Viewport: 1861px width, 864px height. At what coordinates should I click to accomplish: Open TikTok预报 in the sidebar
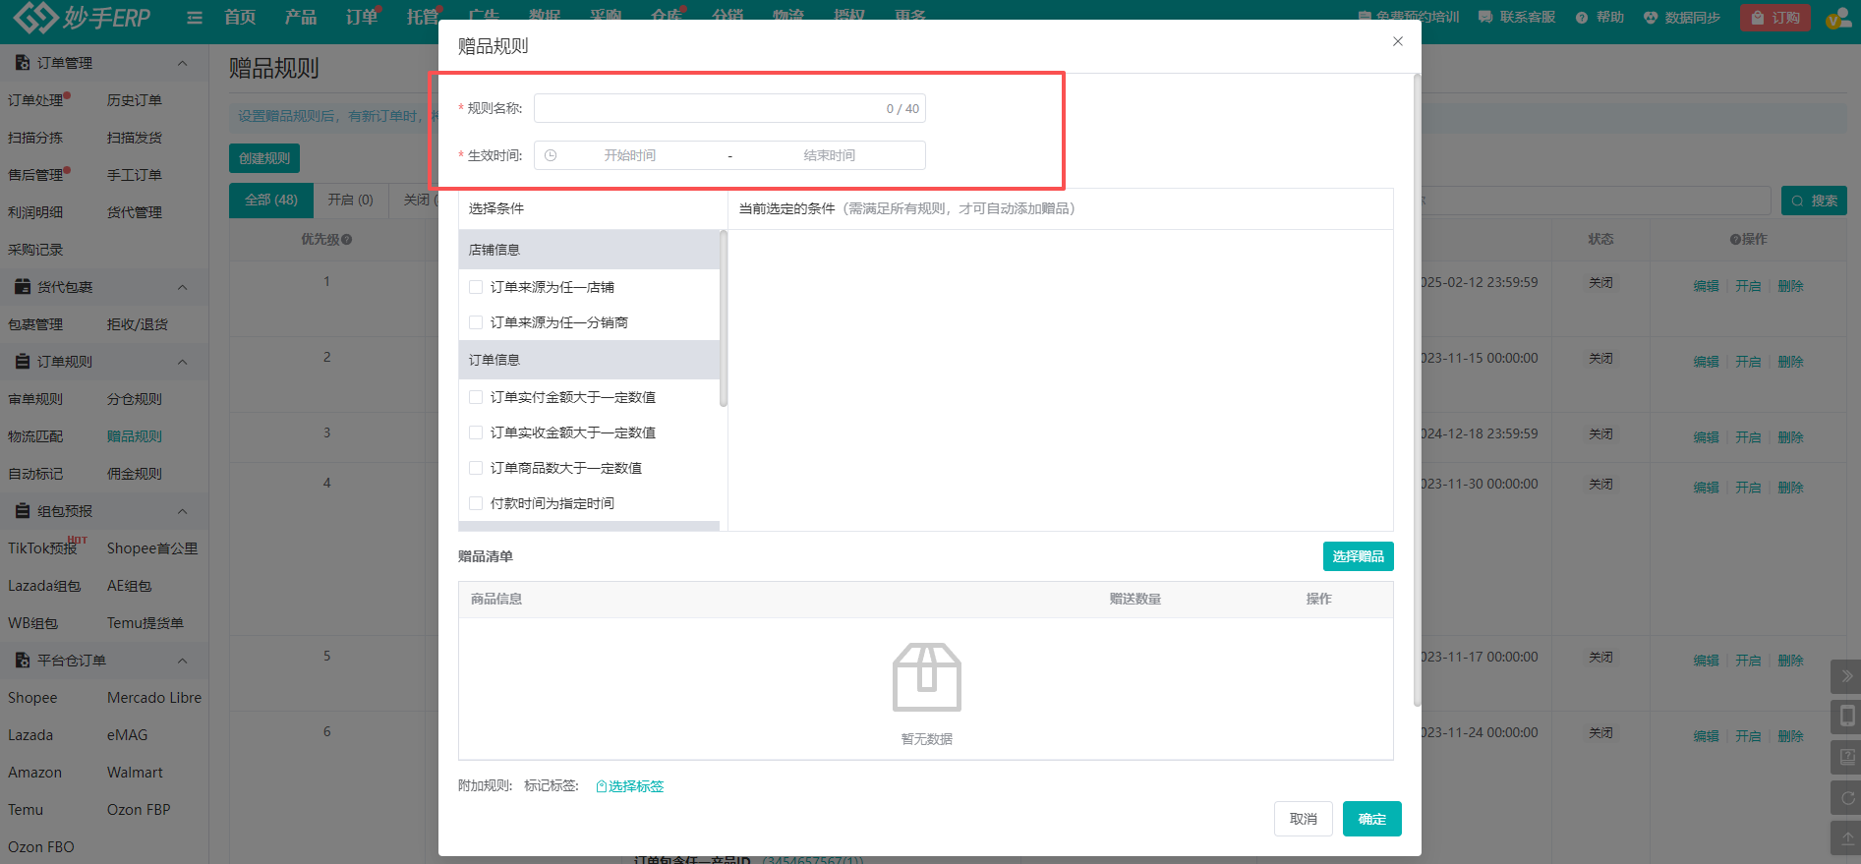pos(42,548)
